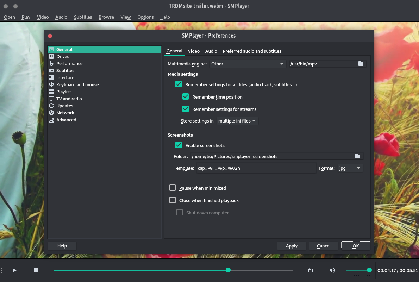Enable Pause when minimized
The width and height of the screenshot is (419, 282).
tap(173, 188)
